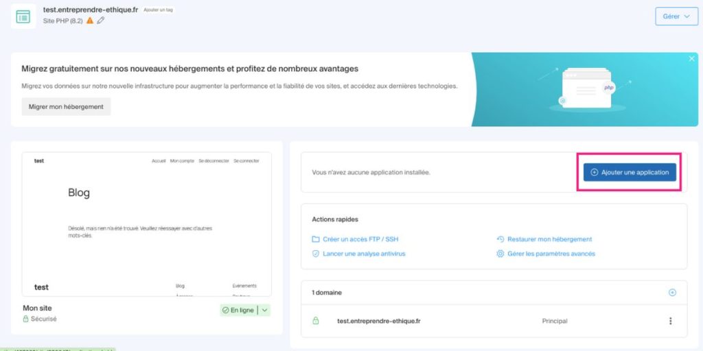Image resolution: width=703 pixels, height=351 pixels.
Task: Click the 'Migrer mon hébergement' button
Action: (66, 106)
